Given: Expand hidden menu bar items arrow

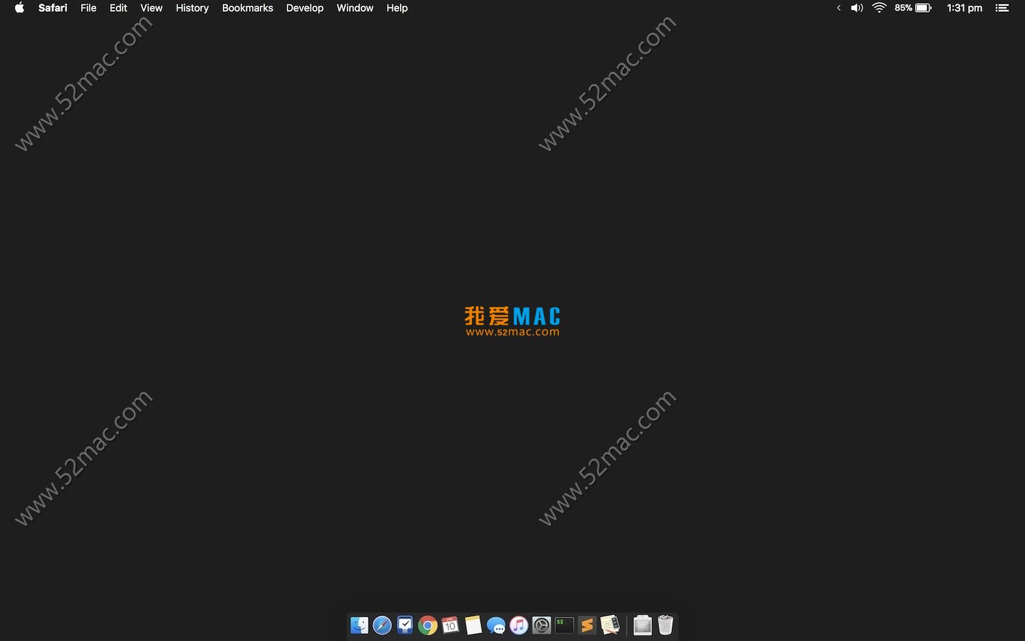Looking at the screenshot, I should coord(839,8).
